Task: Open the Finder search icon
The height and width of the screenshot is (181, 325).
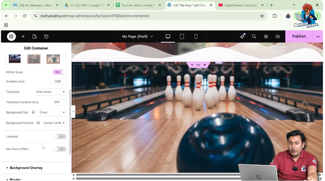Action: pos(254,37)
